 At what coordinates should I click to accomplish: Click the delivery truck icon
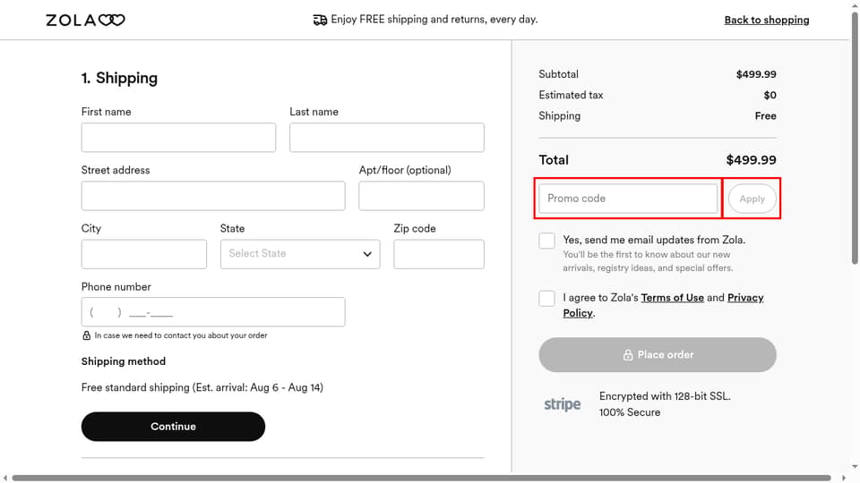point(320,21)
